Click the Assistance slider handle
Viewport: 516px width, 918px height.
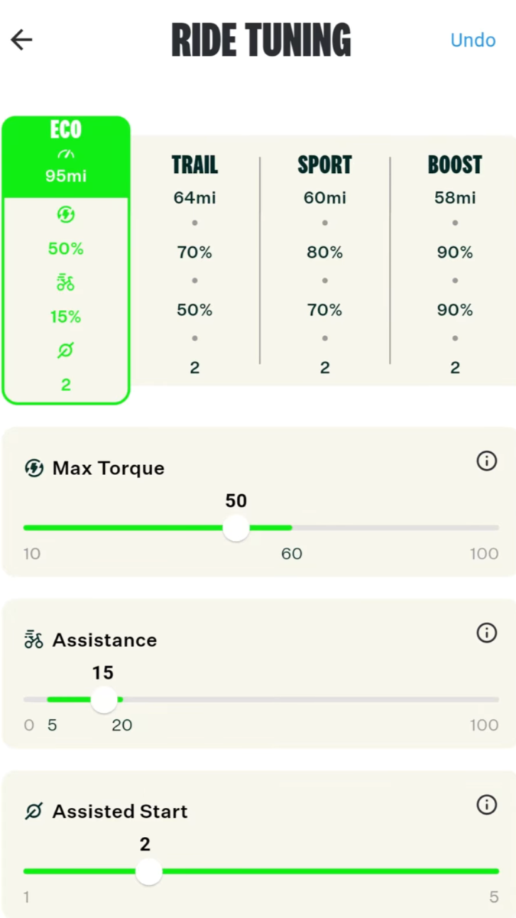click(x=103, y=699)
